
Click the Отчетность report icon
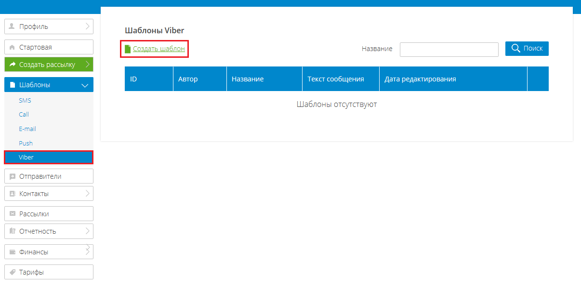[x=13, y=231]
